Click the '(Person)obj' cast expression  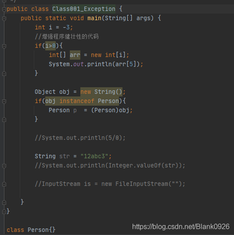click(x=110, y=110)
